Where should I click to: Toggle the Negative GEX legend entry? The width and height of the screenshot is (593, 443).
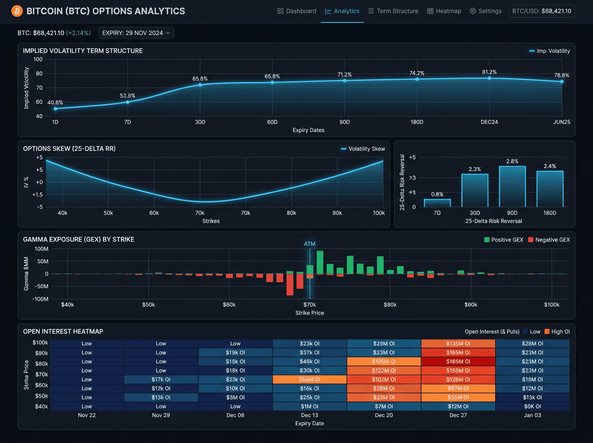(x=549, y=240)
